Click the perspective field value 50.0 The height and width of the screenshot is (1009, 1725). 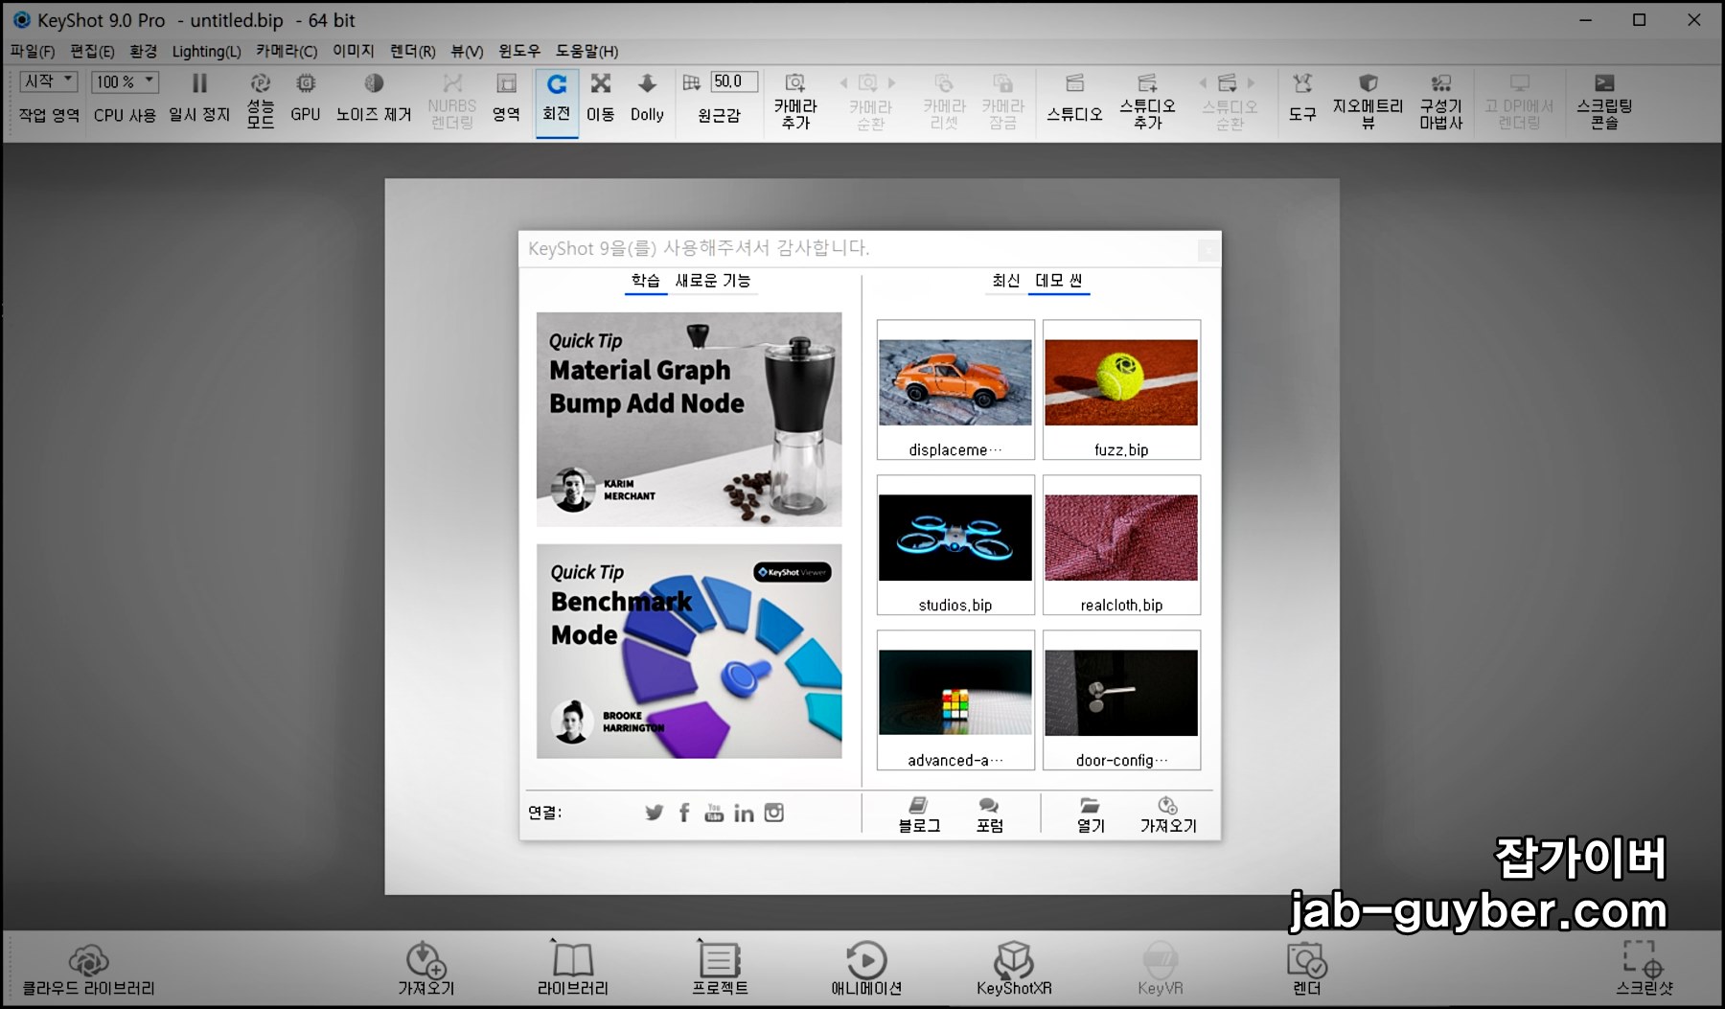click(x=734, y=81)
